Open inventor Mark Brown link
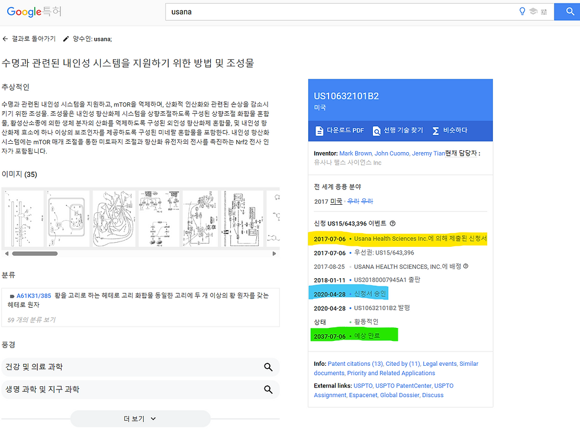580x435 pixels. coord(356,153)
